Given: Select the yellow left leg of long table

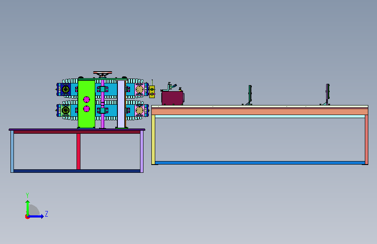Looking at the screenshot, I should (x=153, y=139).
